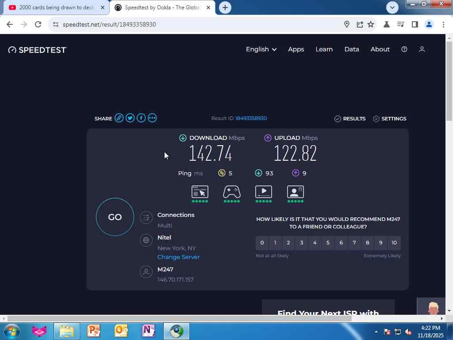Click the vertical page scrollbar thumb

(x=449, y=81)
